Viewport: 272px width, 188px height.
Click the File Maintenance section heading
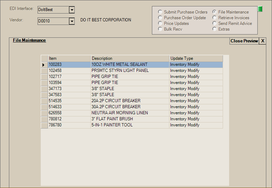[29, 40]
